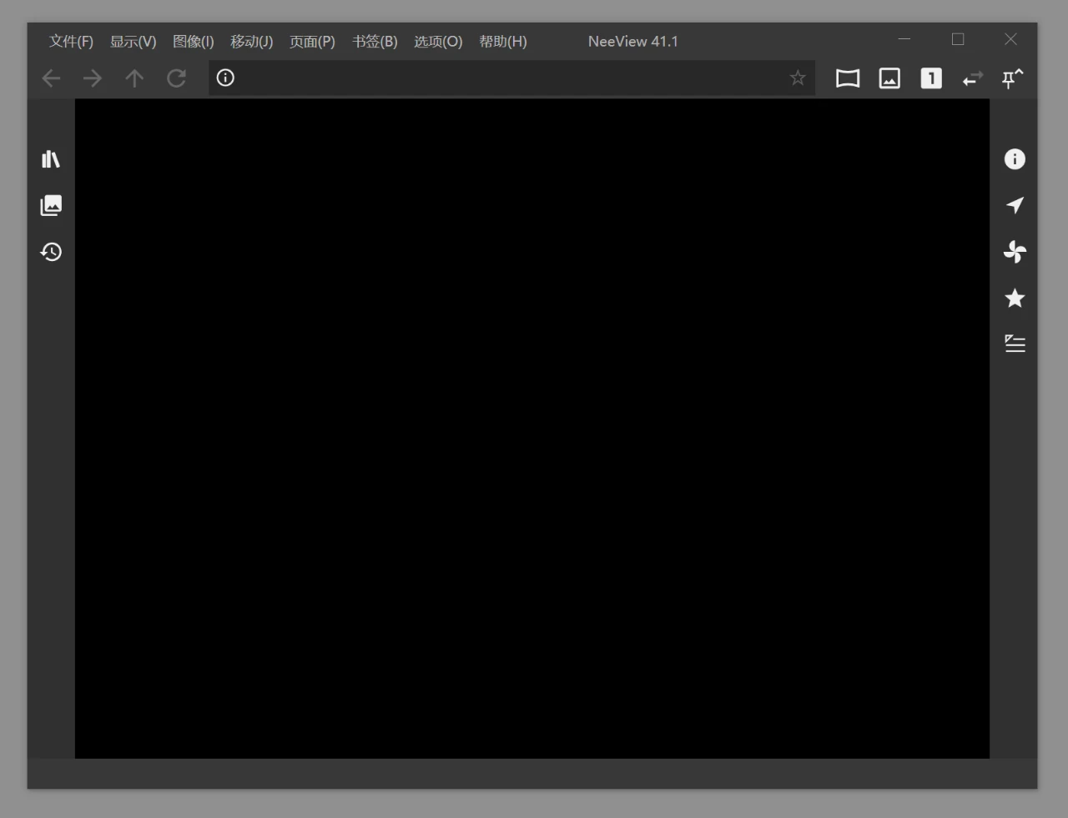Open the bookmarks star panel
1068x818 pixels.
pyautogui.click(x=1015, y=298)
